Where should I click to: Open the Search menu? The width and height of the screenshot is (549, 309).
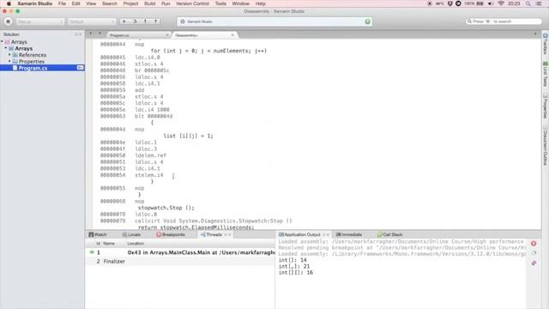click(x=110, y=3)
